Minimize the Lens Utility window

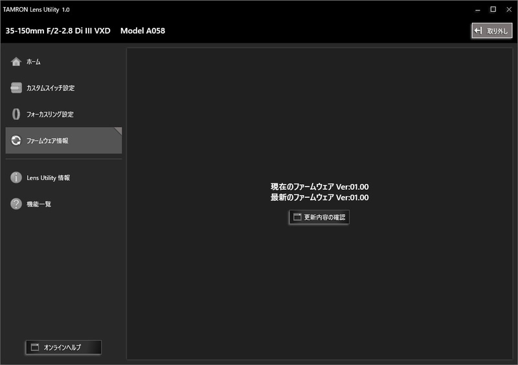click(477, 10)
